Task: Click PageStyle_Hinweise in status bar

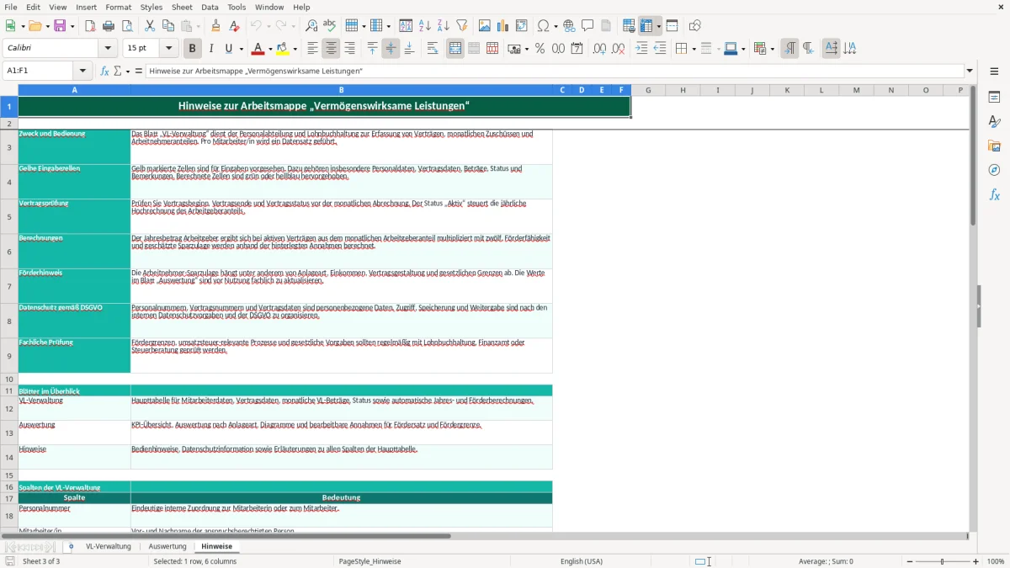Action: coord(369,561)
